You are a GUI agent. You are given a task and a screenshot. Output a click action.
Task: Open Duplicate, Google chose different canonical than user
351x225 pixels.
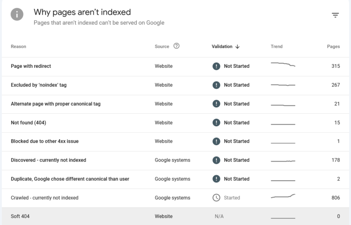click(x=70, y=179)
